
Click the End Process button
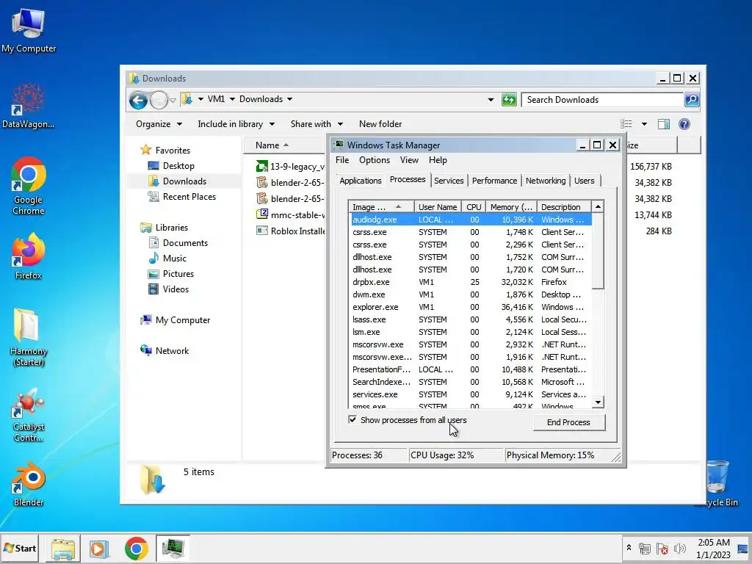pos(569,422)
